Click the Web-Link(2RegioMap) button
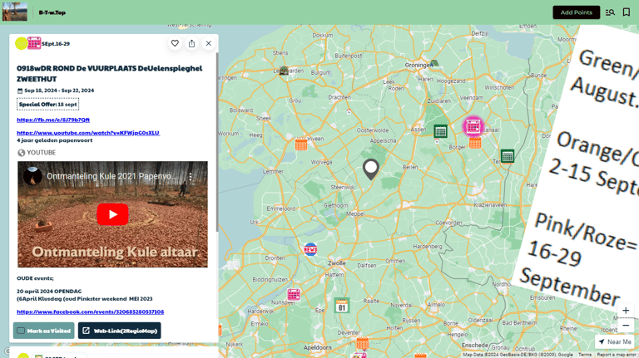Screen dimensions: 639x358 tap(120, 331)
